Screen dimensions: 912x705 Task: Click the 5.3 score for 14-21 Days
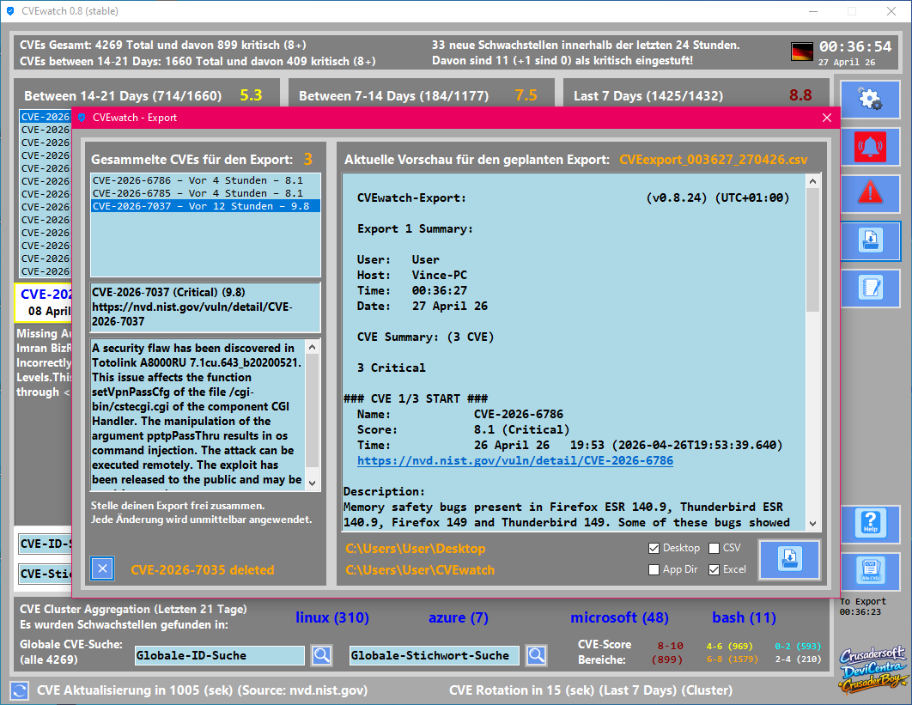click(x=251, y=95)
